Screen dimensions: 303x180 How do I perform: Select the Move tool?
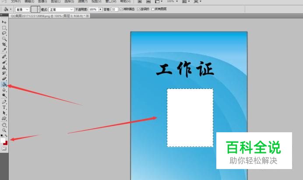[x=4, y=22]
